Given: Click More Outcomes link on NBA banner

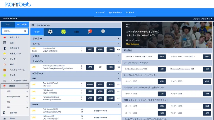Looking at the screenshot, I should click(x=132, y=44).
